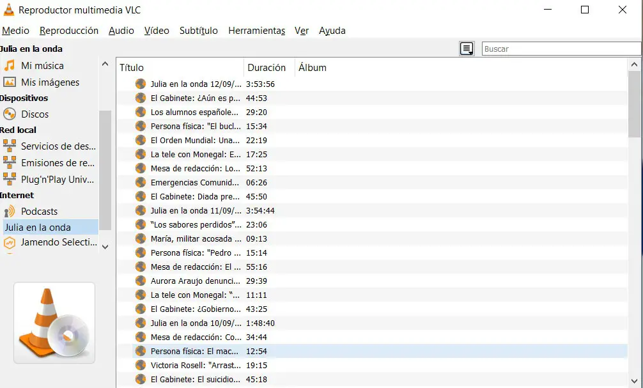The width and height of the screenshot is (643, 388).
Task: Select Discos under Dispositivos
Action: [x=35, y=114]
